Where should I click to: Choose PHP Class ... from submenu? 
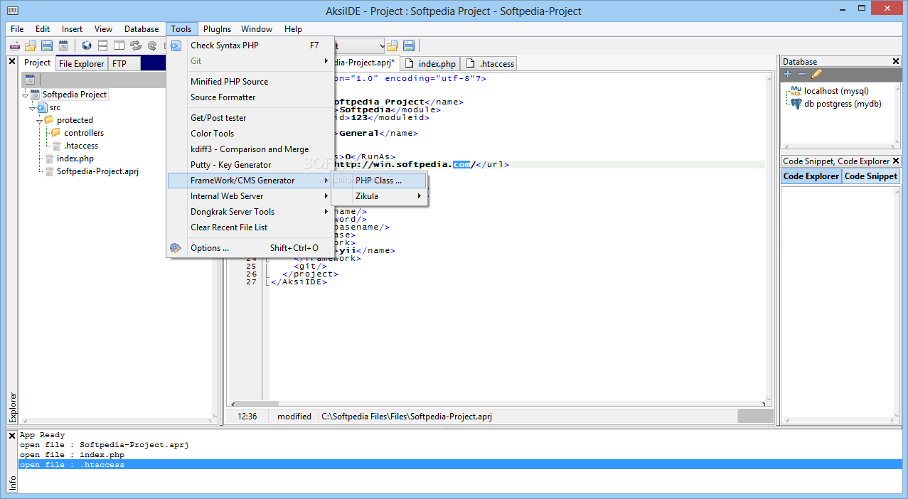(380, 181)
